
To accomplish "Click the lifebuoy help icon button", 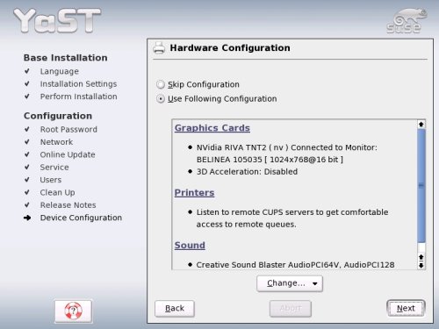I will 73,311.
